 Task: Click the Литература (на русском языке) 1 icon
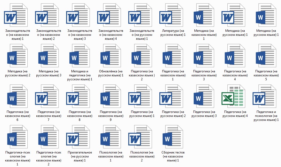pyautogui.click(x=171, y=15)
